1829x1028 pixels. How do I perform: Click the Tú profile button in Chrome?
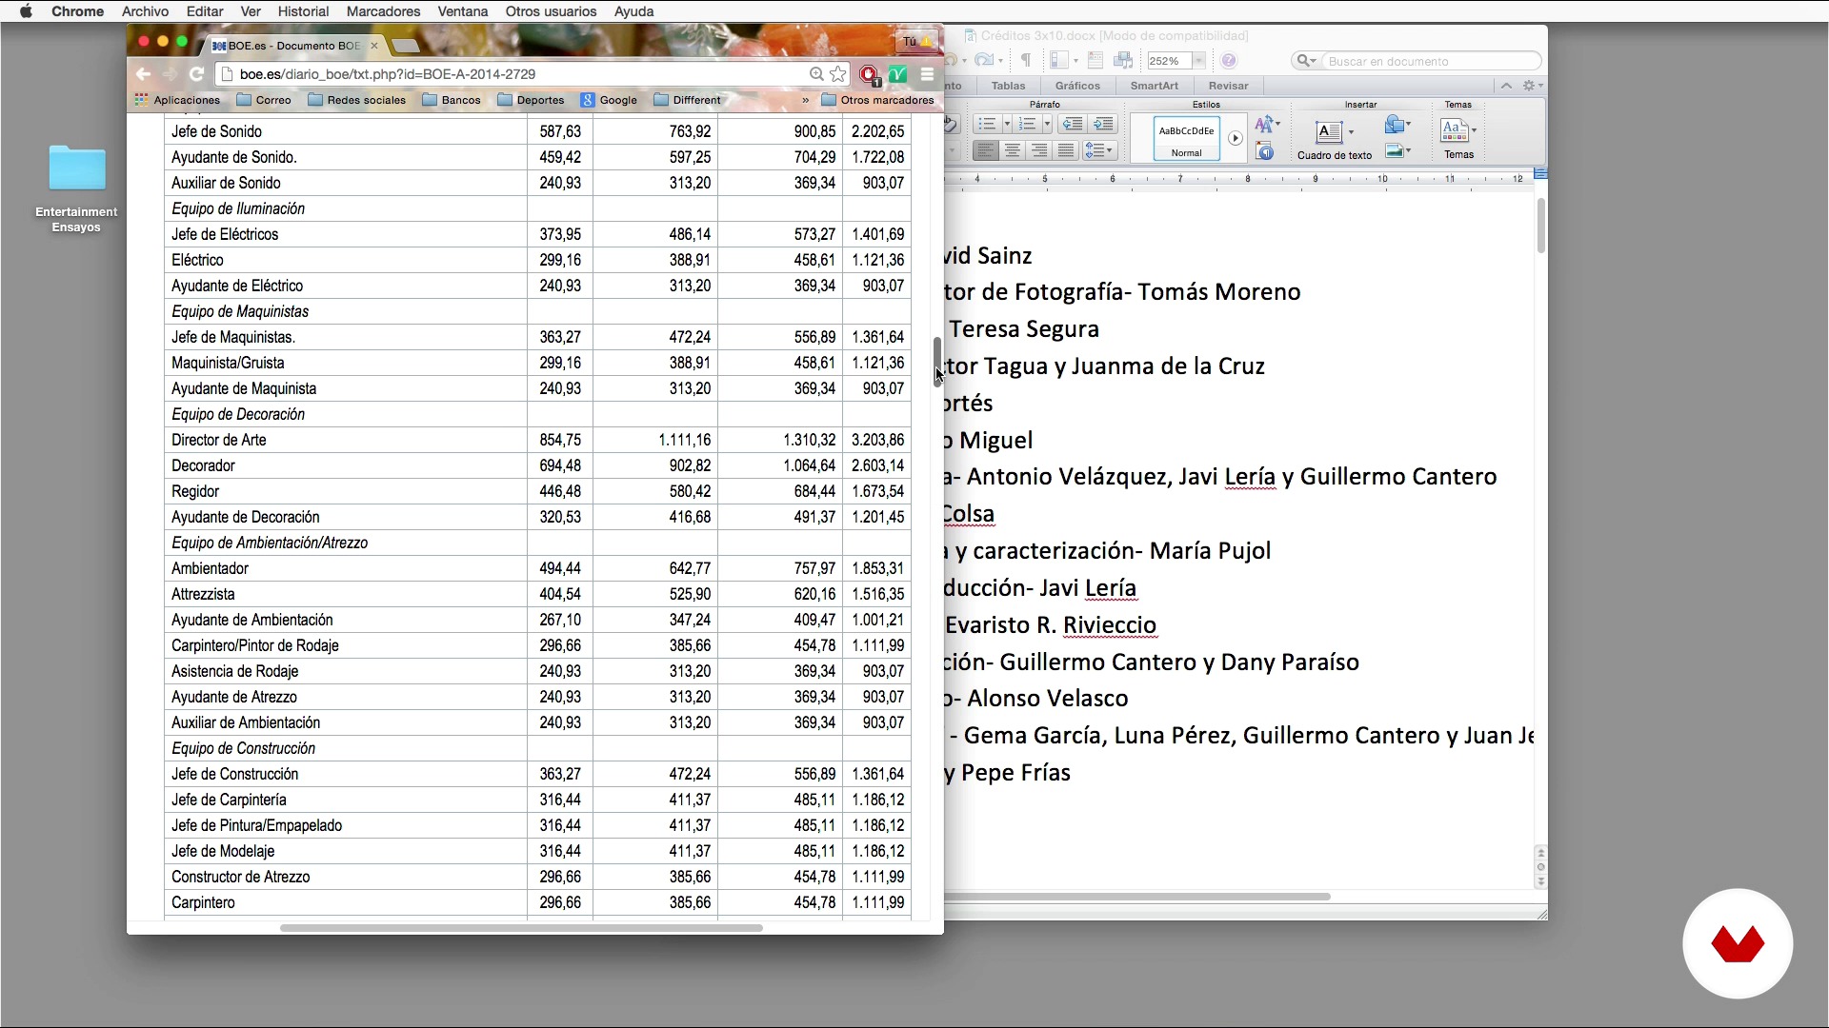(916, 41)
